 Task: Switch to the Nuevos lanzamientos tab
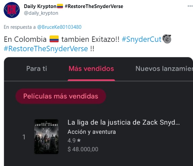(164, 69)
